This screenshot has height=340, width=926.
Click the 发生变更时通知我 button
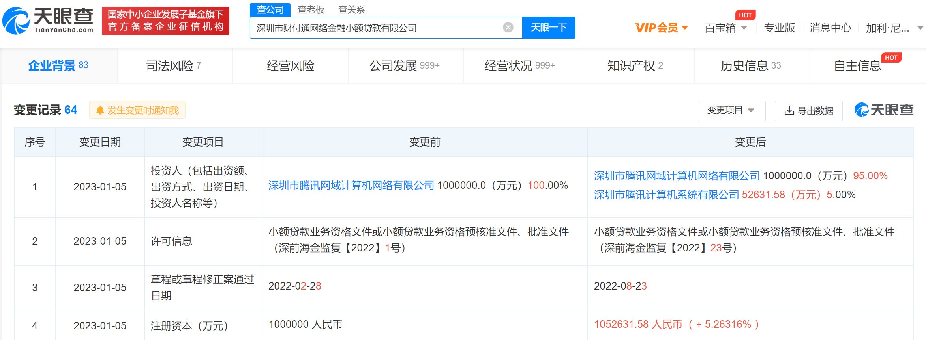click(137, 110)
